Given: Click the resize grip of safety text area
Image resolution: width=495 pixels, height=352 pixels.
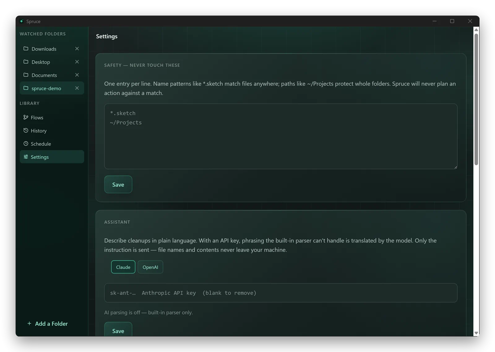Looking at the screenshot, I should [455, 167].
